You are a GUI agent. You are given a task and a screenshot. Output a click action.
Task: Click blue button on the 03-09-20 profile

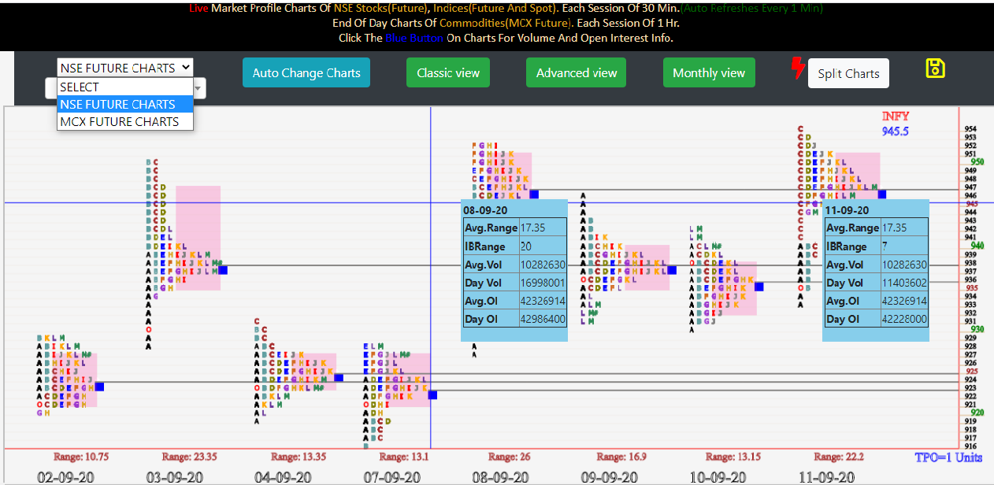tap(224, 269)
